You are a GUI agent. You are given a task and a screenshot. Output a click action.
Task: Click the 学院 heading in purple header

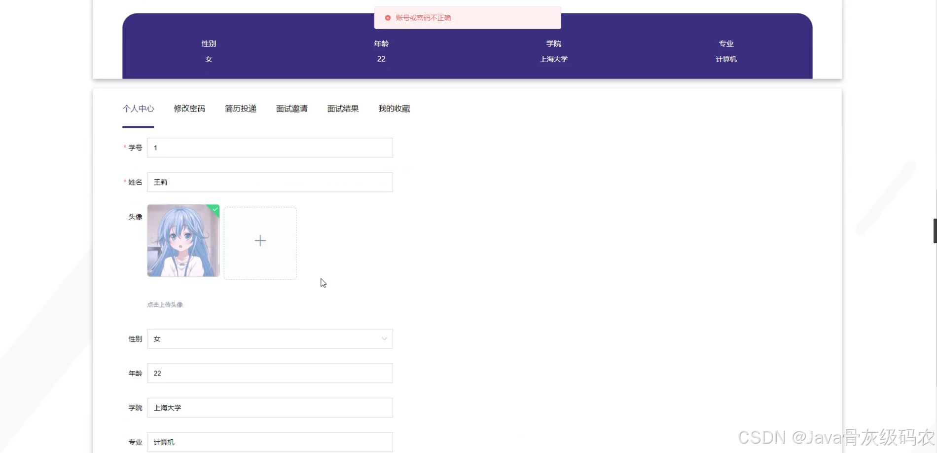[554, 43]
